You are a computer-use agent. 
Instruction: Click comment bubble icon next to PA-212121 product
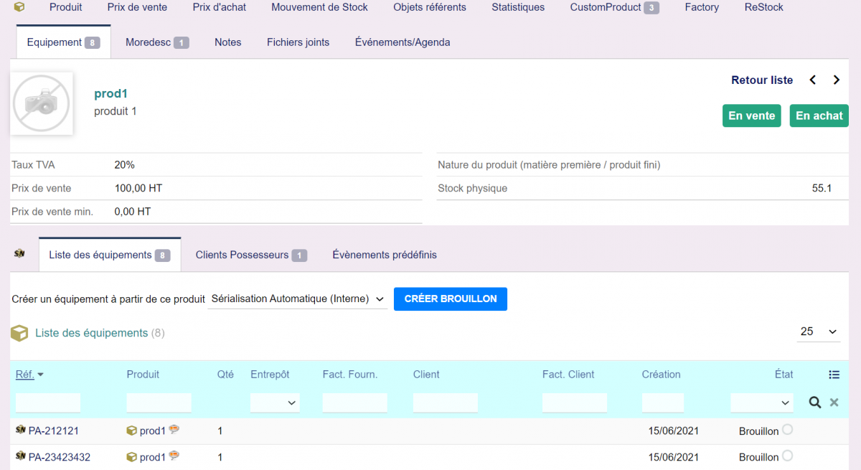pyautogui.click(x=174, y=431)
